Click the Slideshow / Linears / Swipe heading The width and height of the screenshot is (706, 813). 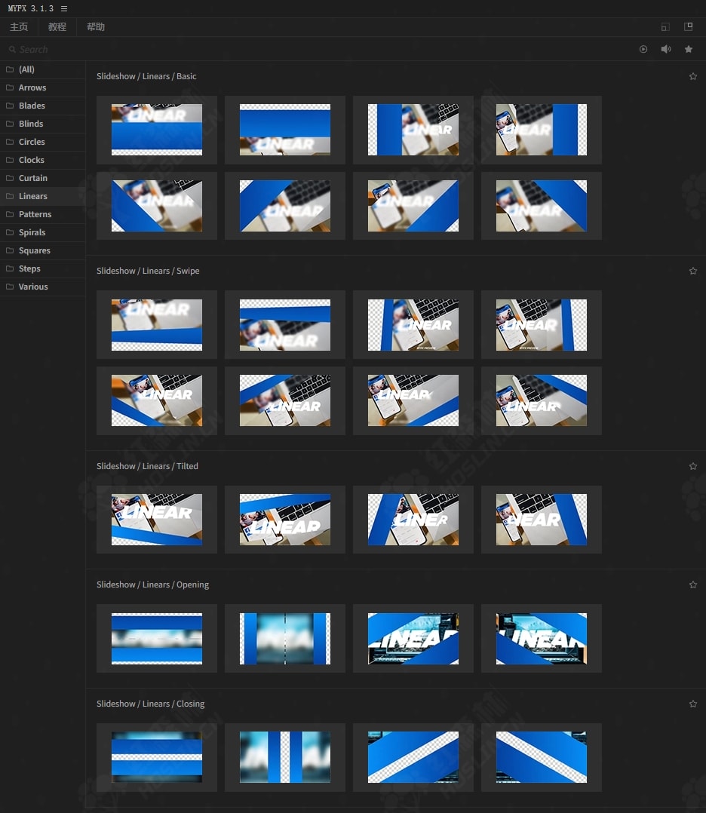[x=148, y=271]
